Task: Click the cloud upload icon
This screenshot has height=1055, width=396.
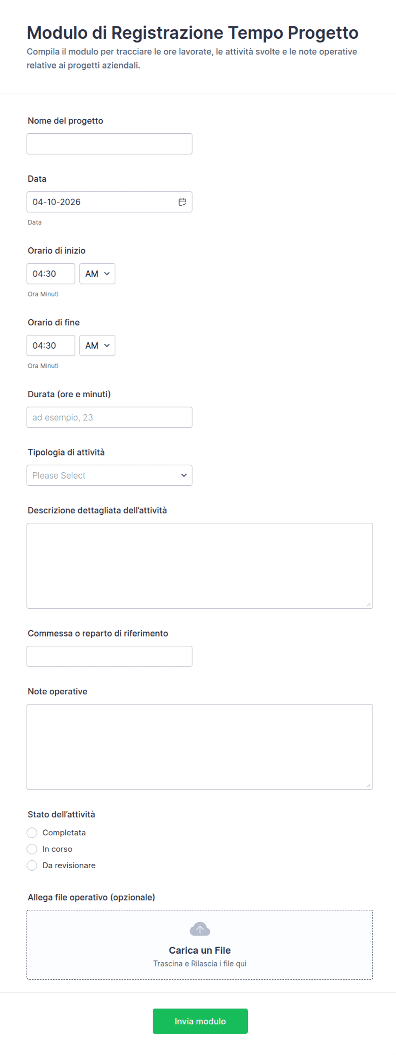Action: (200, 929)
